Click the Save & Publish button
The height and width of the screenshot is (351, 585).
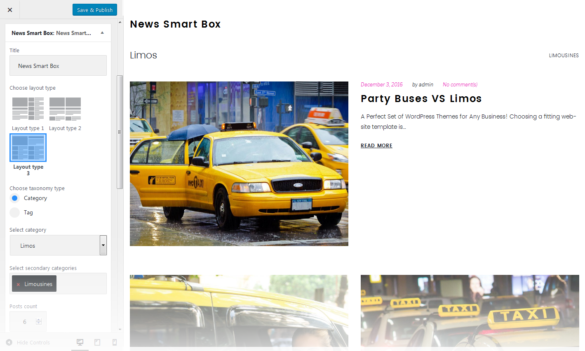[95, 10]
